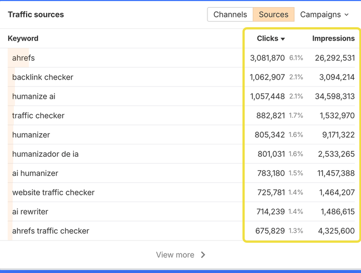
Task: Click the 6.1% share for ahrefs
Action: pos(296,58)
